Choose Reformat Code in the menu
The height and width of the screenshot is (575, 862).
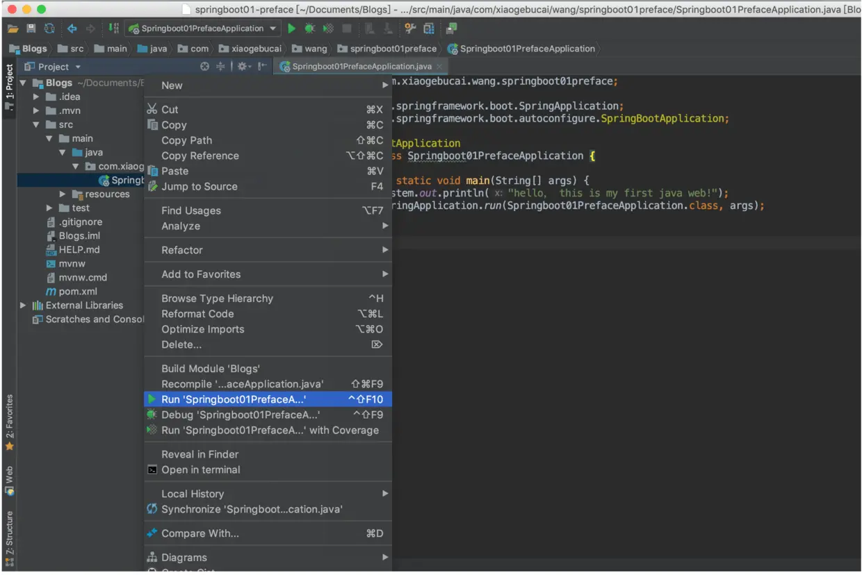(268, 314)
